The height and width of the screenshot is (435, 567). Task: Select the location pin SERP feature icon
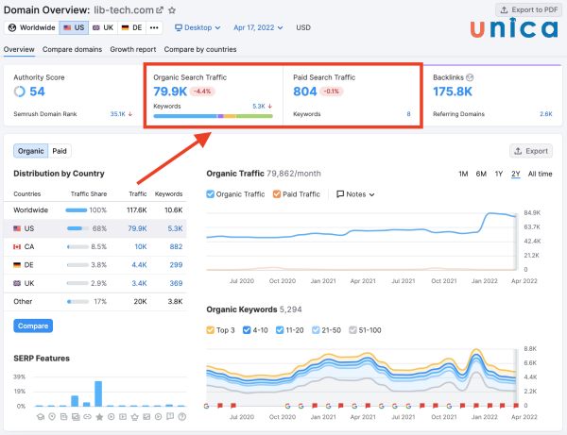click(52, 417)
